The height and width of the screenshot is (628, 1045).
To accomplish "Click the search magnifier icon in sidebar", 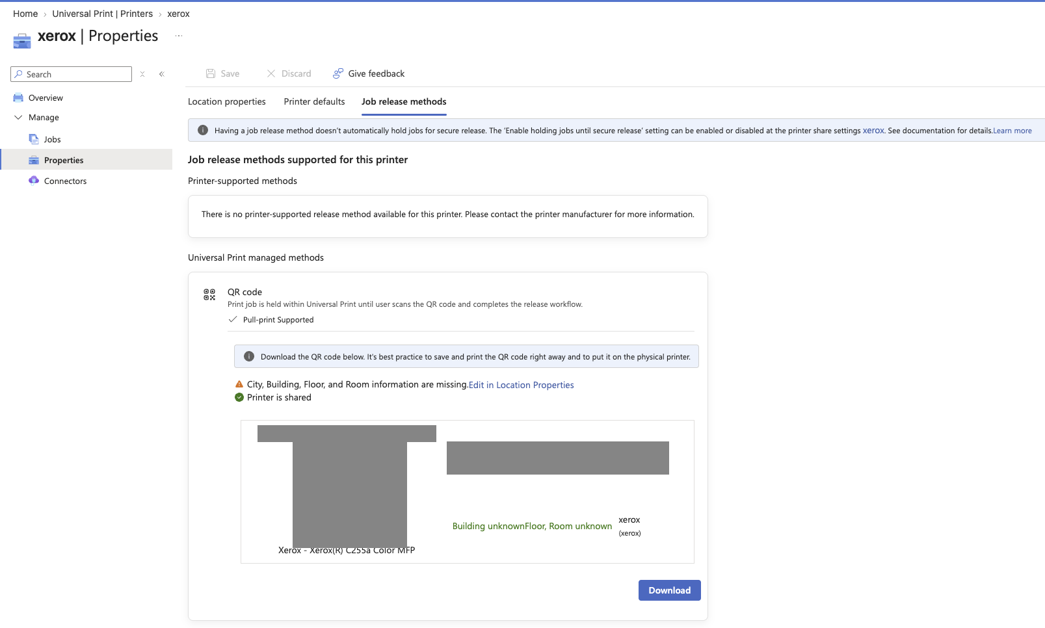I will pos(19,74).
